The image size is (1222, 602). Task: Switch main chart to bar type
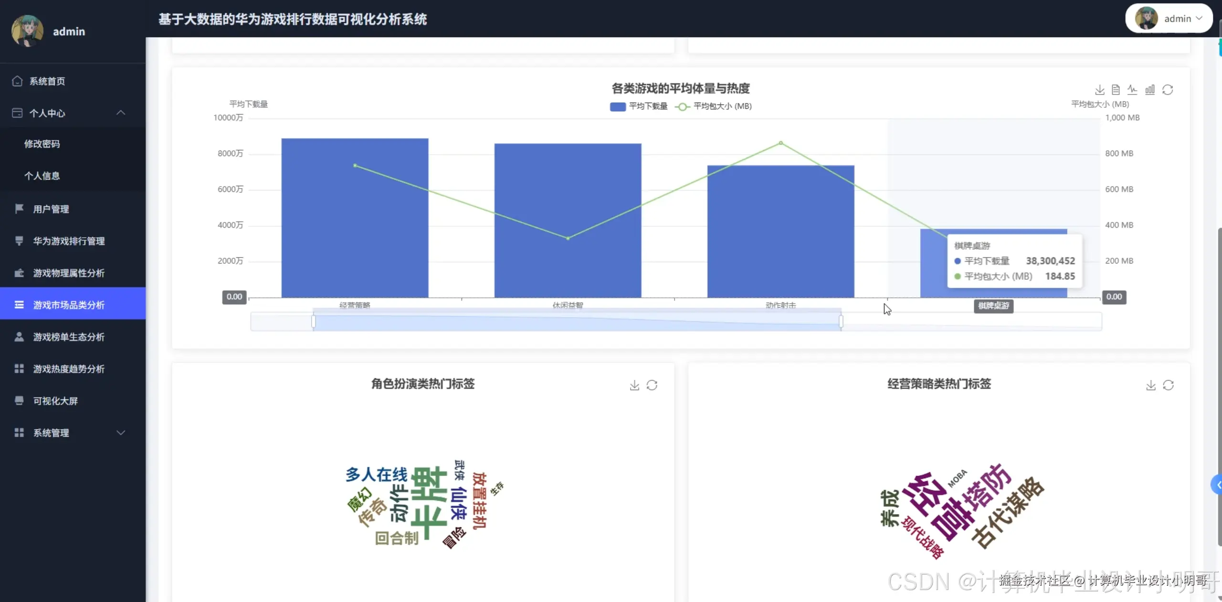[1150, 90]
